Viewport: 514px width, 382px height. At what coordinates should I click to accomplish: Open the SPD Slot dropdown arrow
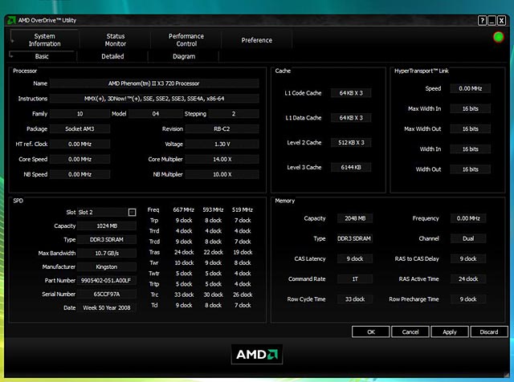click(x=132, y=213)
